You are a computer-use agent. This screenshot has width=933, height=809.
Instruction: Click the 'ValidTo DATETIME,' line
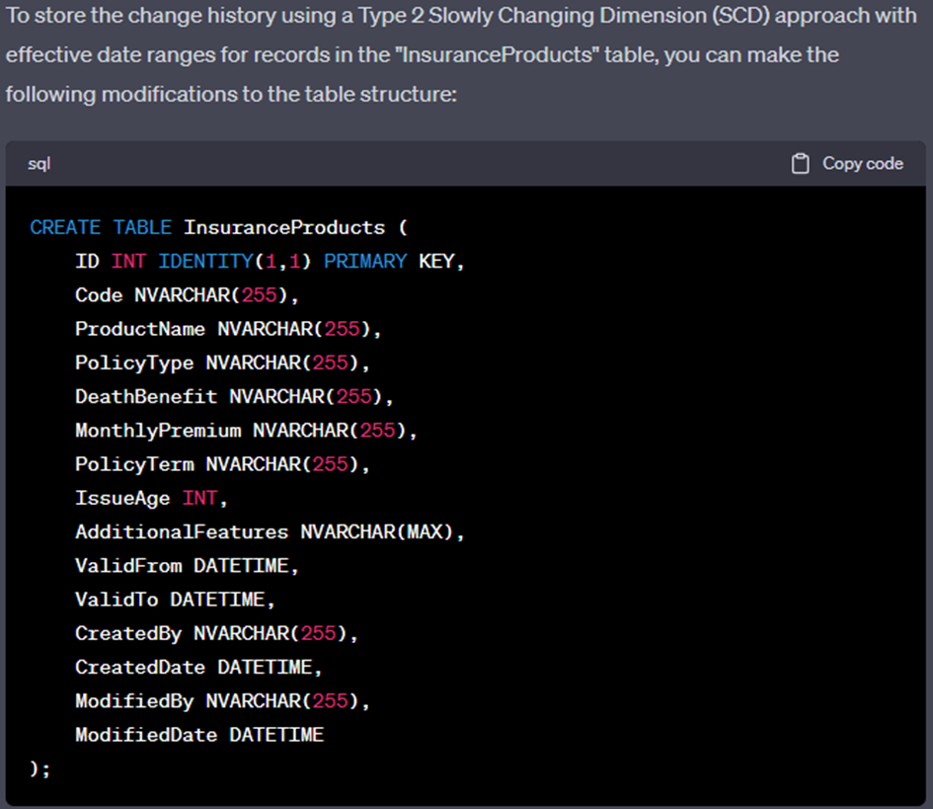click(x=175, y=600)
